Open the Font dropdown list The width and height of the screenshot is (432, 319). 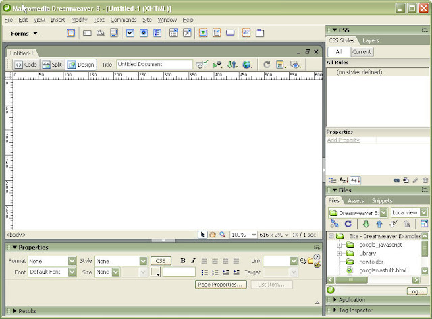click(x=72, y=272)
